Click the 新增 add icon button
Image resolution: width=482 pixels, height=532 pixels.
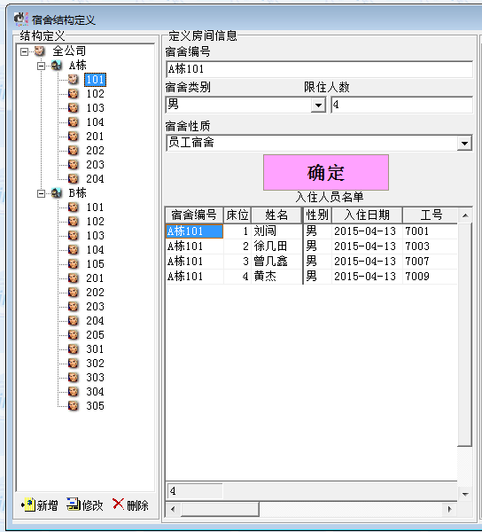(x=28, y=505)
